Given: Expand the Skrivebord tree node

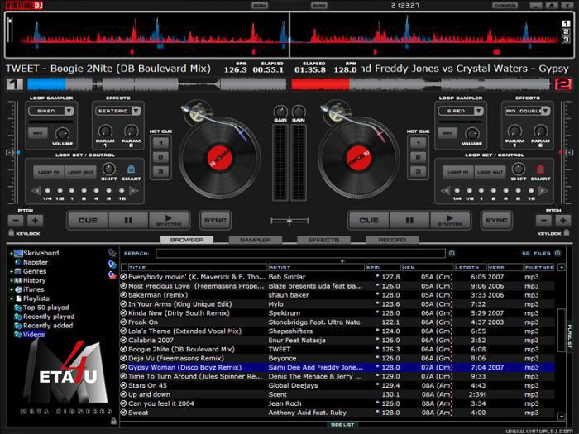Looking at the screenshot, I should click(x=11, y=253).
